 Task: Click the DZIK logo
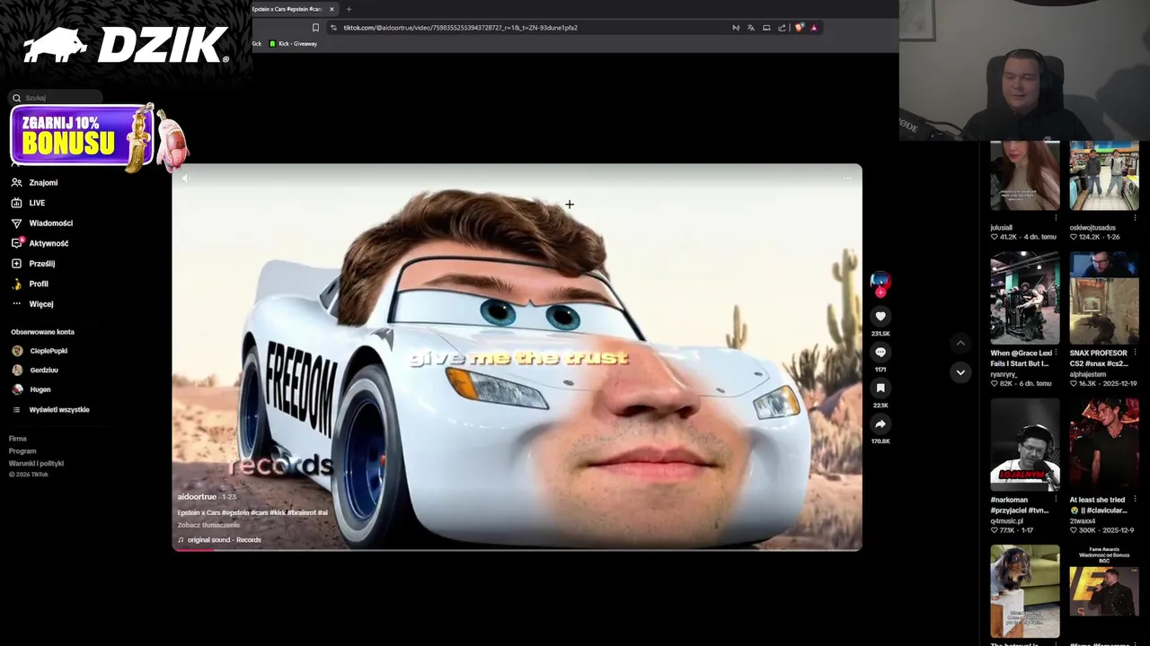[126, 45]
